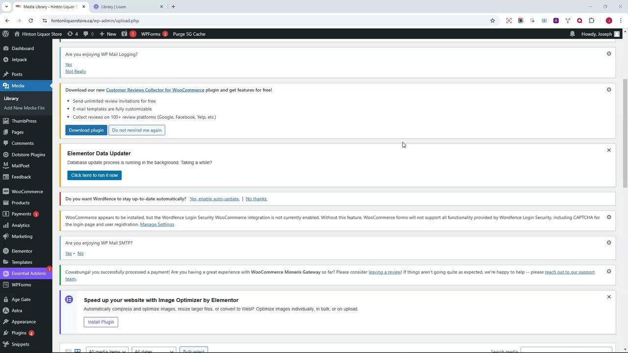
Task: Open the Howdy, Joseph account menu
Action: [x=601, y=34]
